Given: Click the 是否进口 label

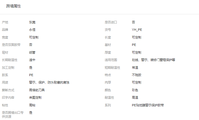Looking at the screenshot, I should 111,22.
